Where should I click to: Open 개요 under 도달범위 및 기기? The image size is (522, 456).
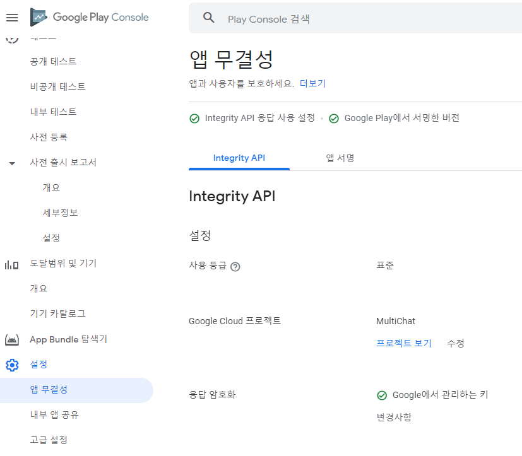click(39, 288)
